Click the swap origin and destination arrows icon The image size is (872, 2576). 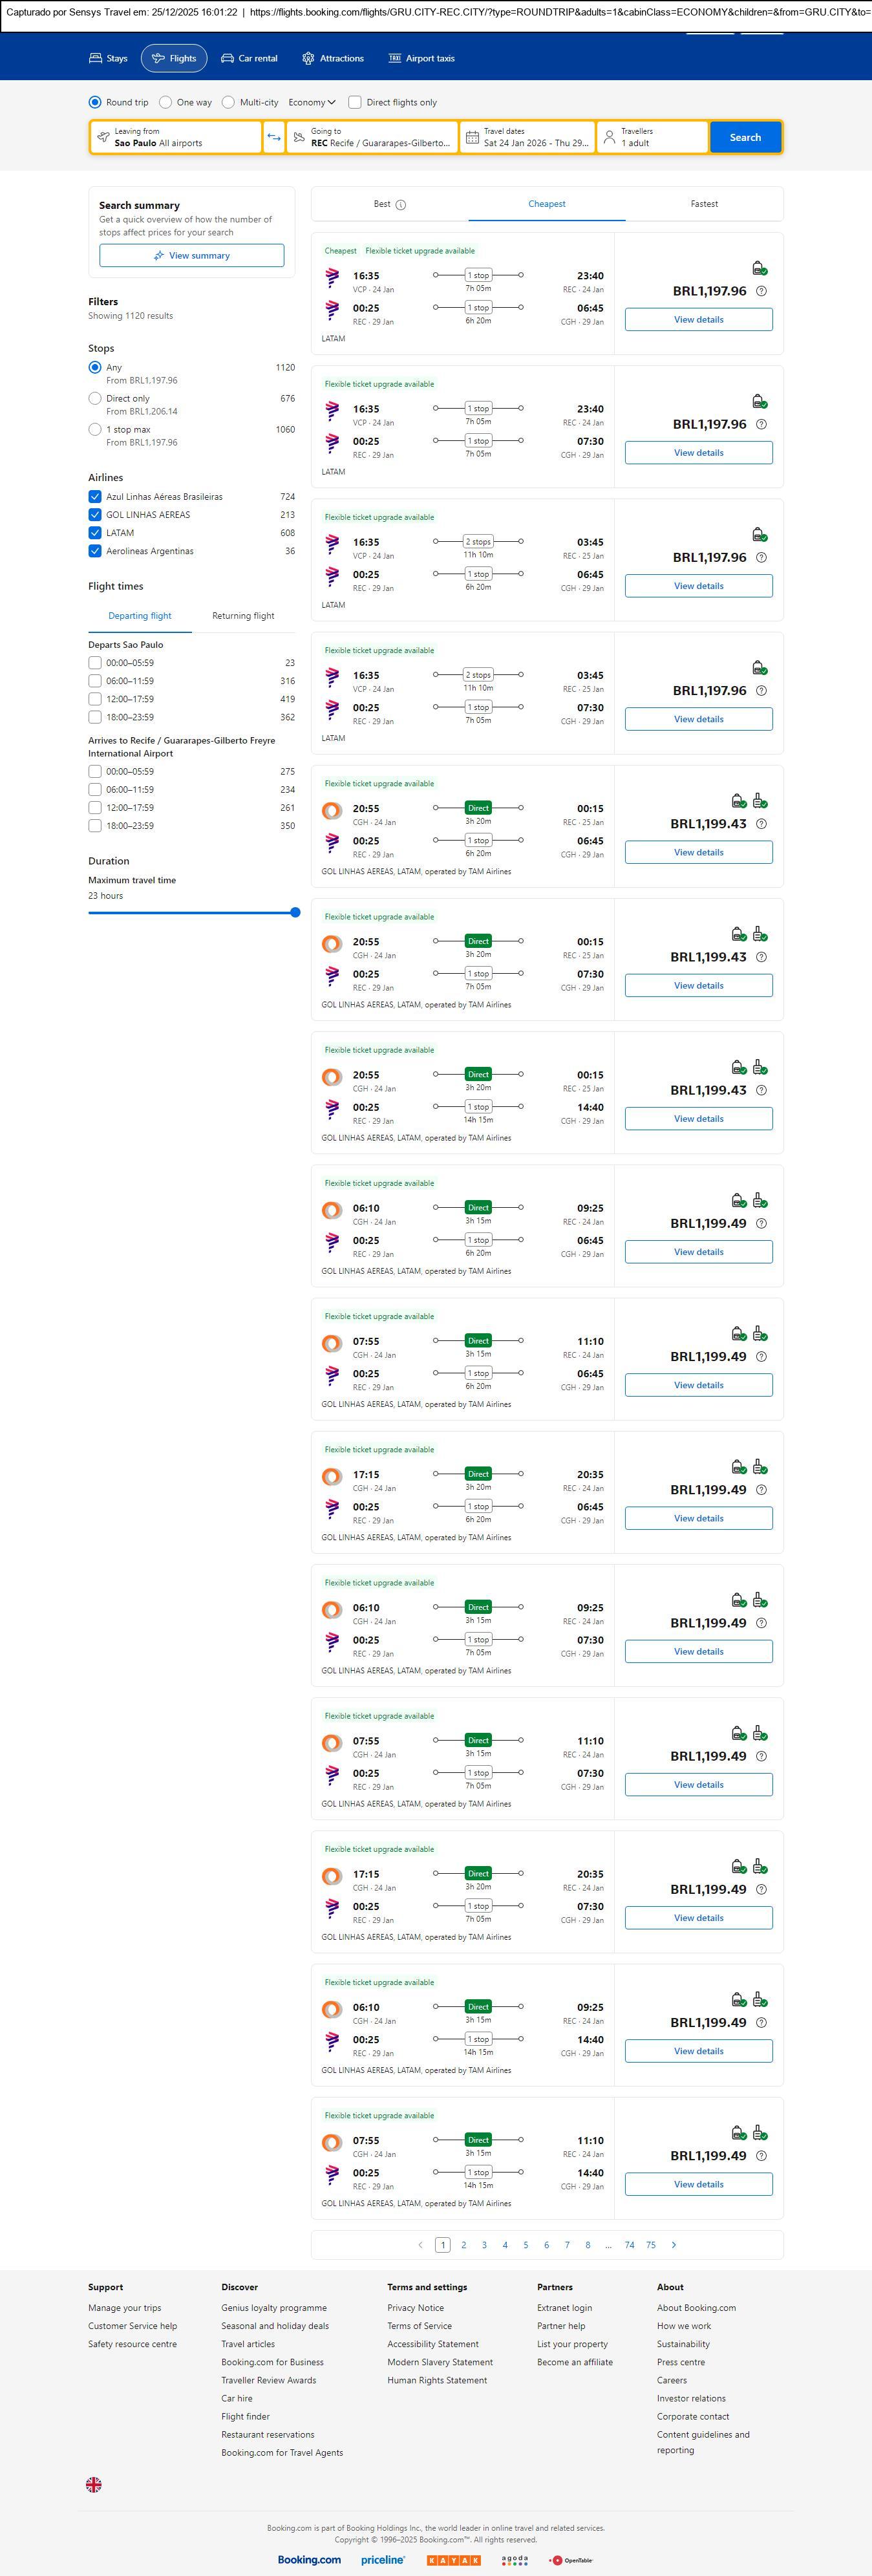(274, 137)
